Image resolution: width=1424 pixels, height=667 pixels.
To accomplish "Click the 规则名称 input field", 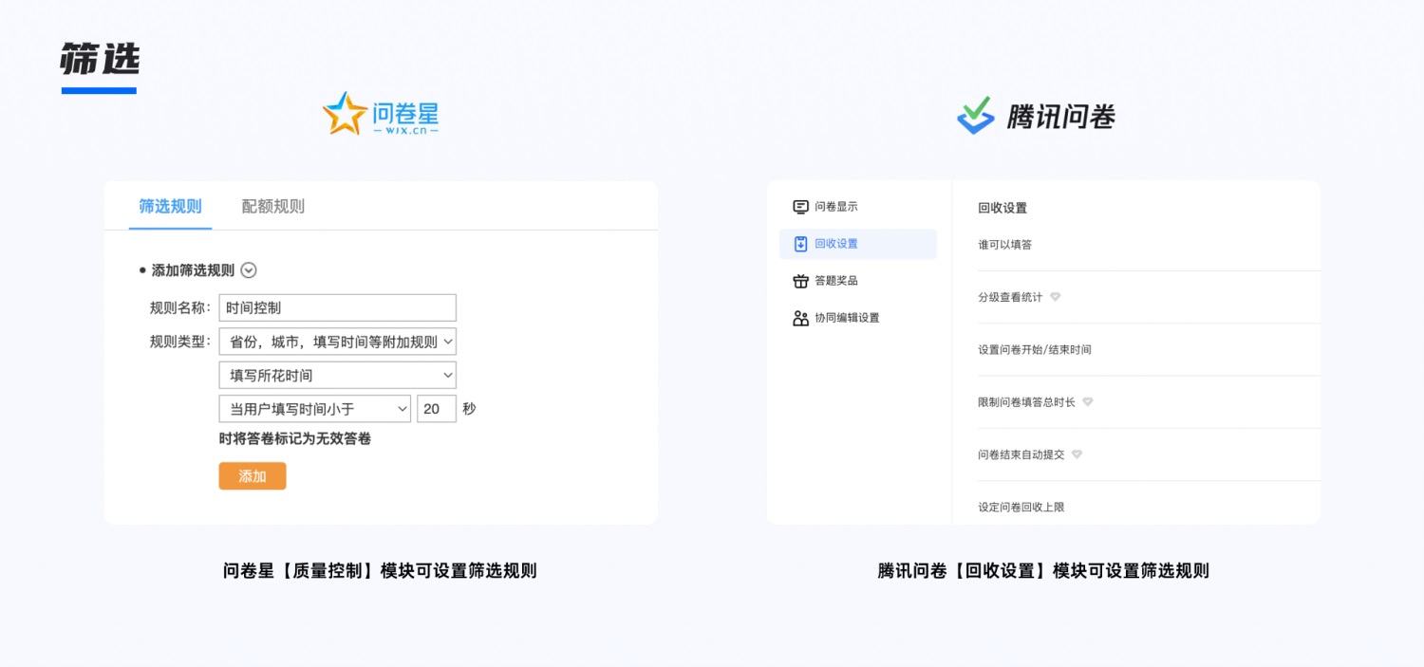I will [x=337, y=307].
